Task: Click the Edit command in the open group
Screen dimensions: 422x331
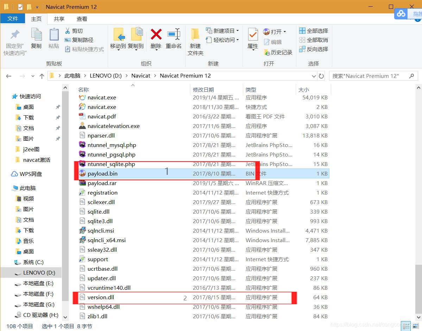Action: (x=273, y=42)
